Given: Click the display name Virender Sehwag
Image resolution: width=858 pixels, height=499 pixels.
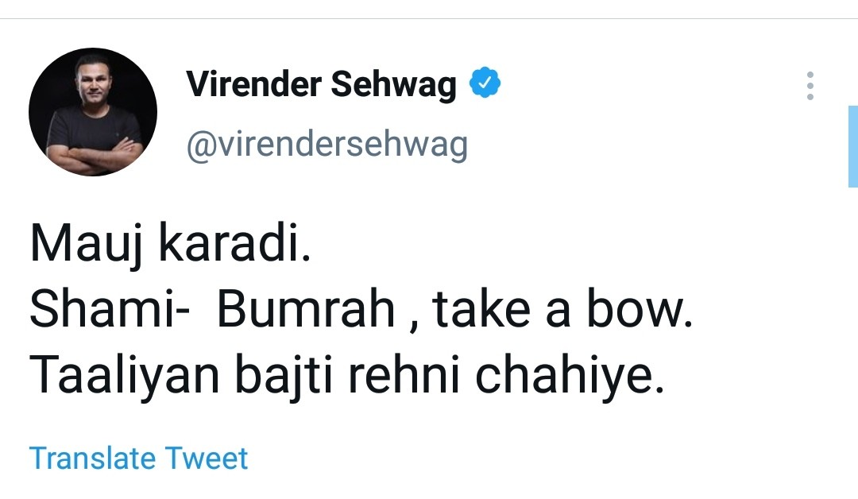Looking at the screenshot, I should point(321,85).
